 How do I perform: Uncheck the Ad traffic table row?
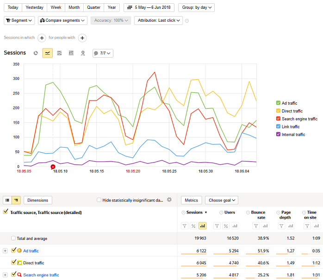[x=13, y=250]
